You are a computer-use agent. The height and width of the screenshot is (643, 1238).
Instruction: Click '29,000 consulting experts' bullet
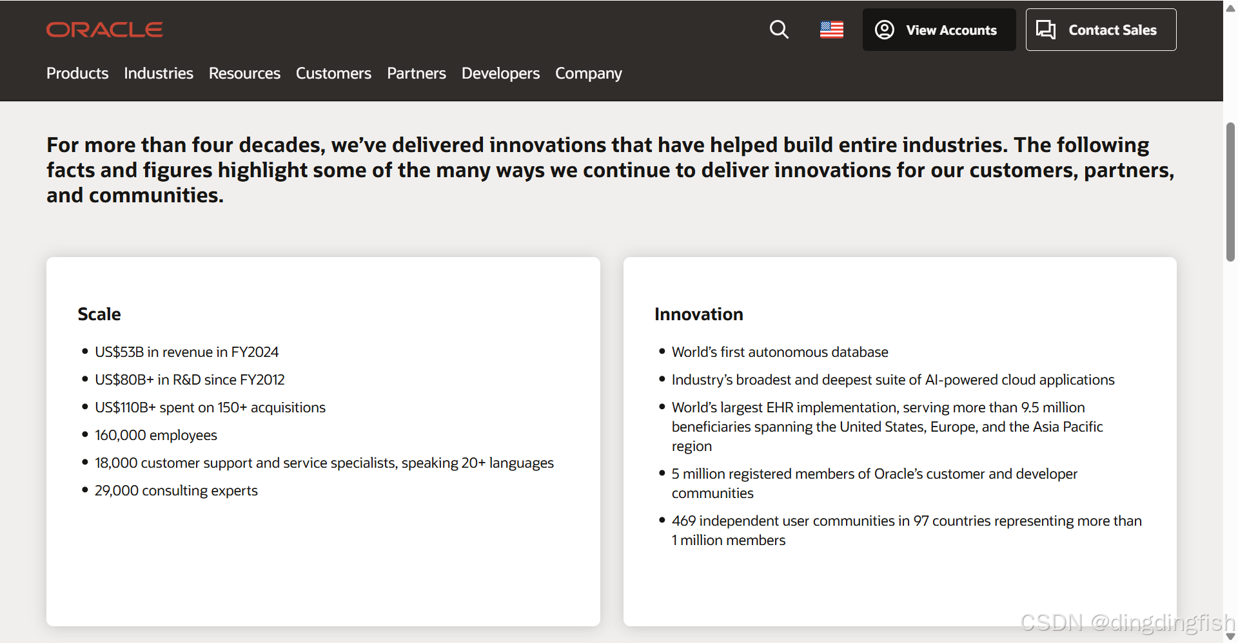[176, 491]
